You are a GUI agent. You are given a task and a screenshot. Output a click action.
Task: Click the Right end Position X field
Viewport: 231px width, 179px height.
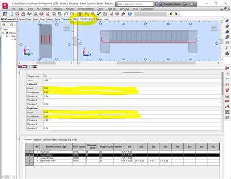point(133,120)
